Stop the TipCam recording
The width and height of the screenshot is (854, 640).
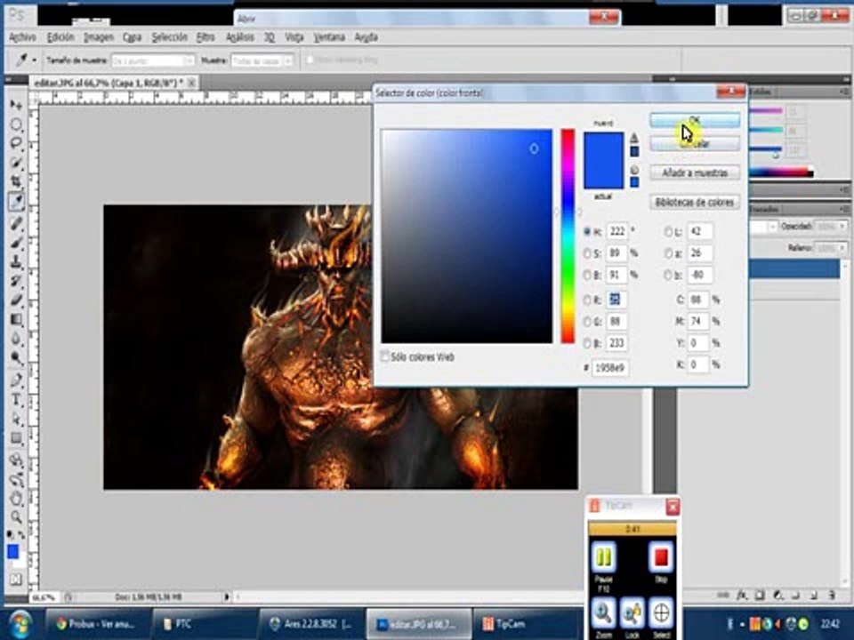coord(661,558)
